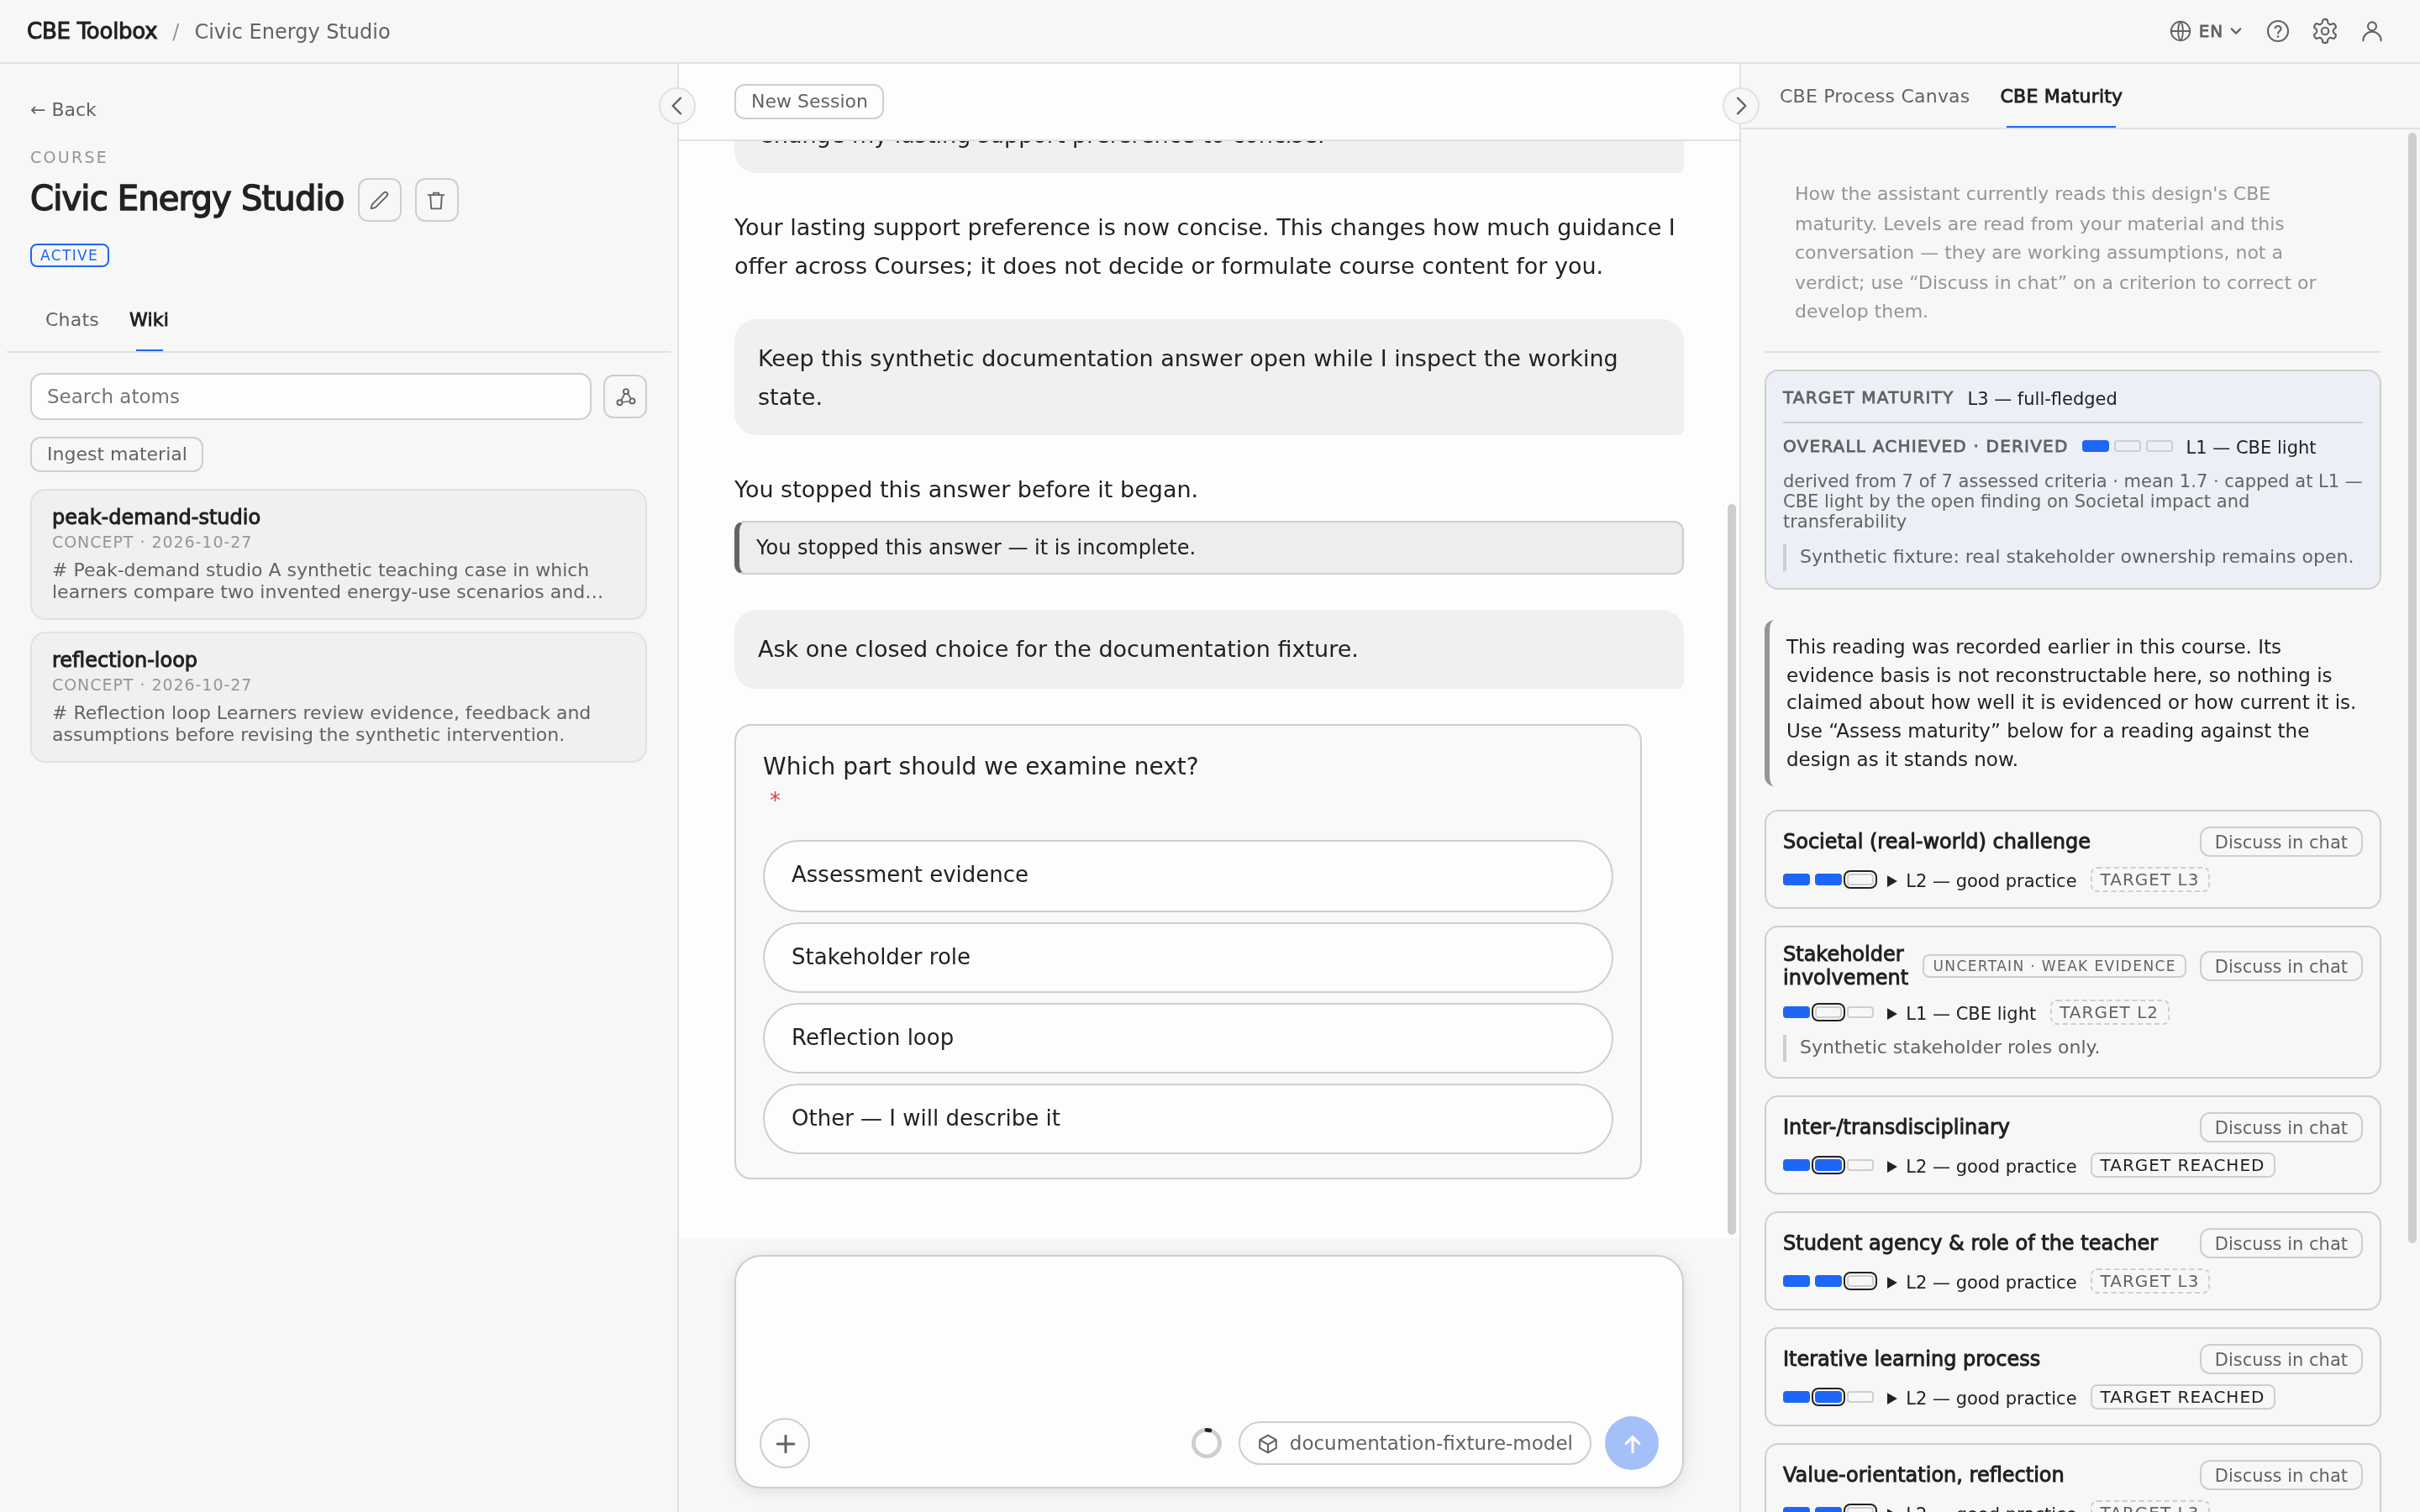Click the plus attach icon in composer
Screen dimensions: 2420x1512
click(x=785, y=1443)
